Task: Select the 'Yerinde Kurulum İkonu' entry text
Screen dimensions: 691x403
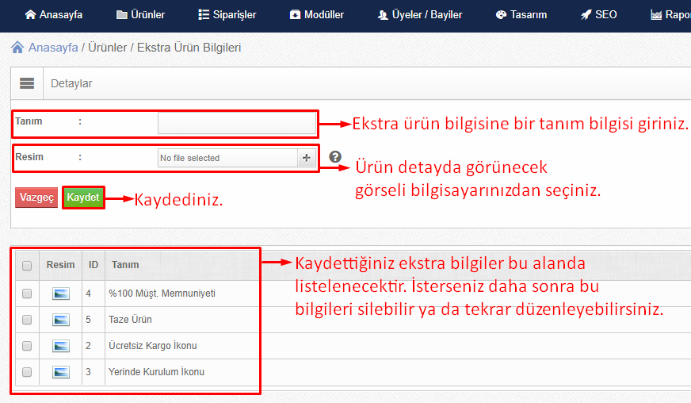Action: pyautogui.click(x=156, y=371)
